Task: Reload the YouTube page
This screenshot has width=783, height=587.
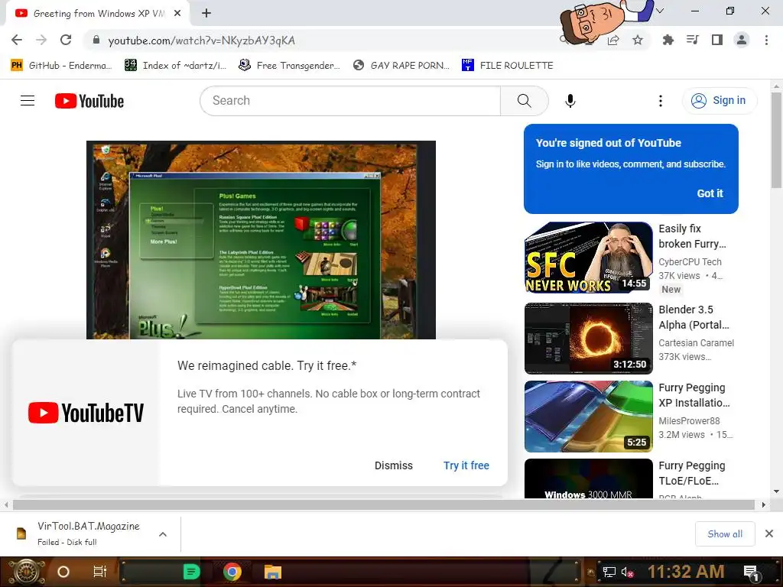Action: point(66,40)
